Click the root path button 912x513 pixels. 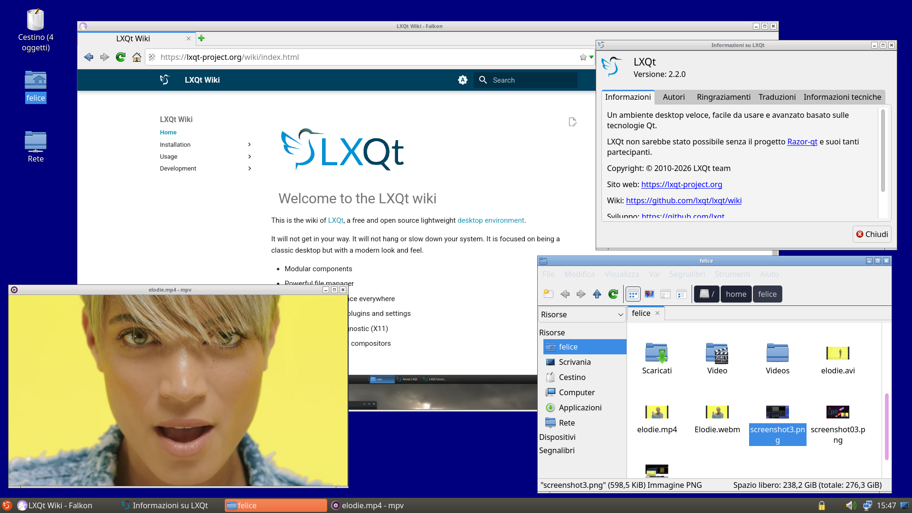[x=707, y=294]
